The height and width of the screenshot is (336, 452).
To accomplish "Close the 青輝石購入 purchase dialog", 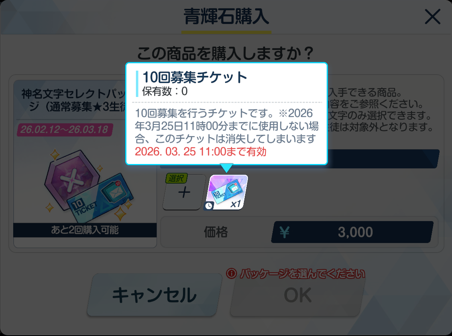I will point(432,16).
